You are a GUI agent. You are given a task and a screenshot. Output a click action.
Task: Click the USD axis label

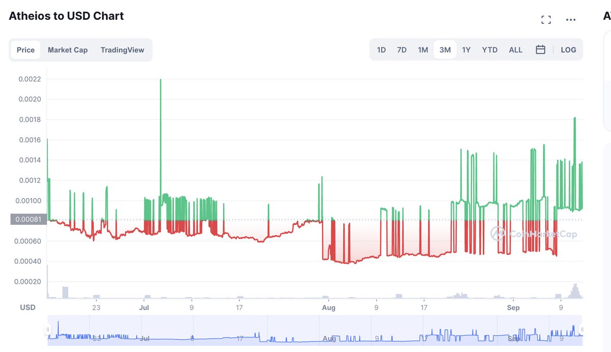27,307
